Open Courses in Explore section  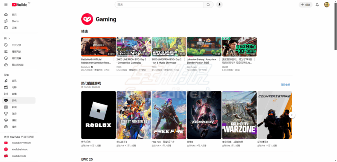click(x=19, y=120)
